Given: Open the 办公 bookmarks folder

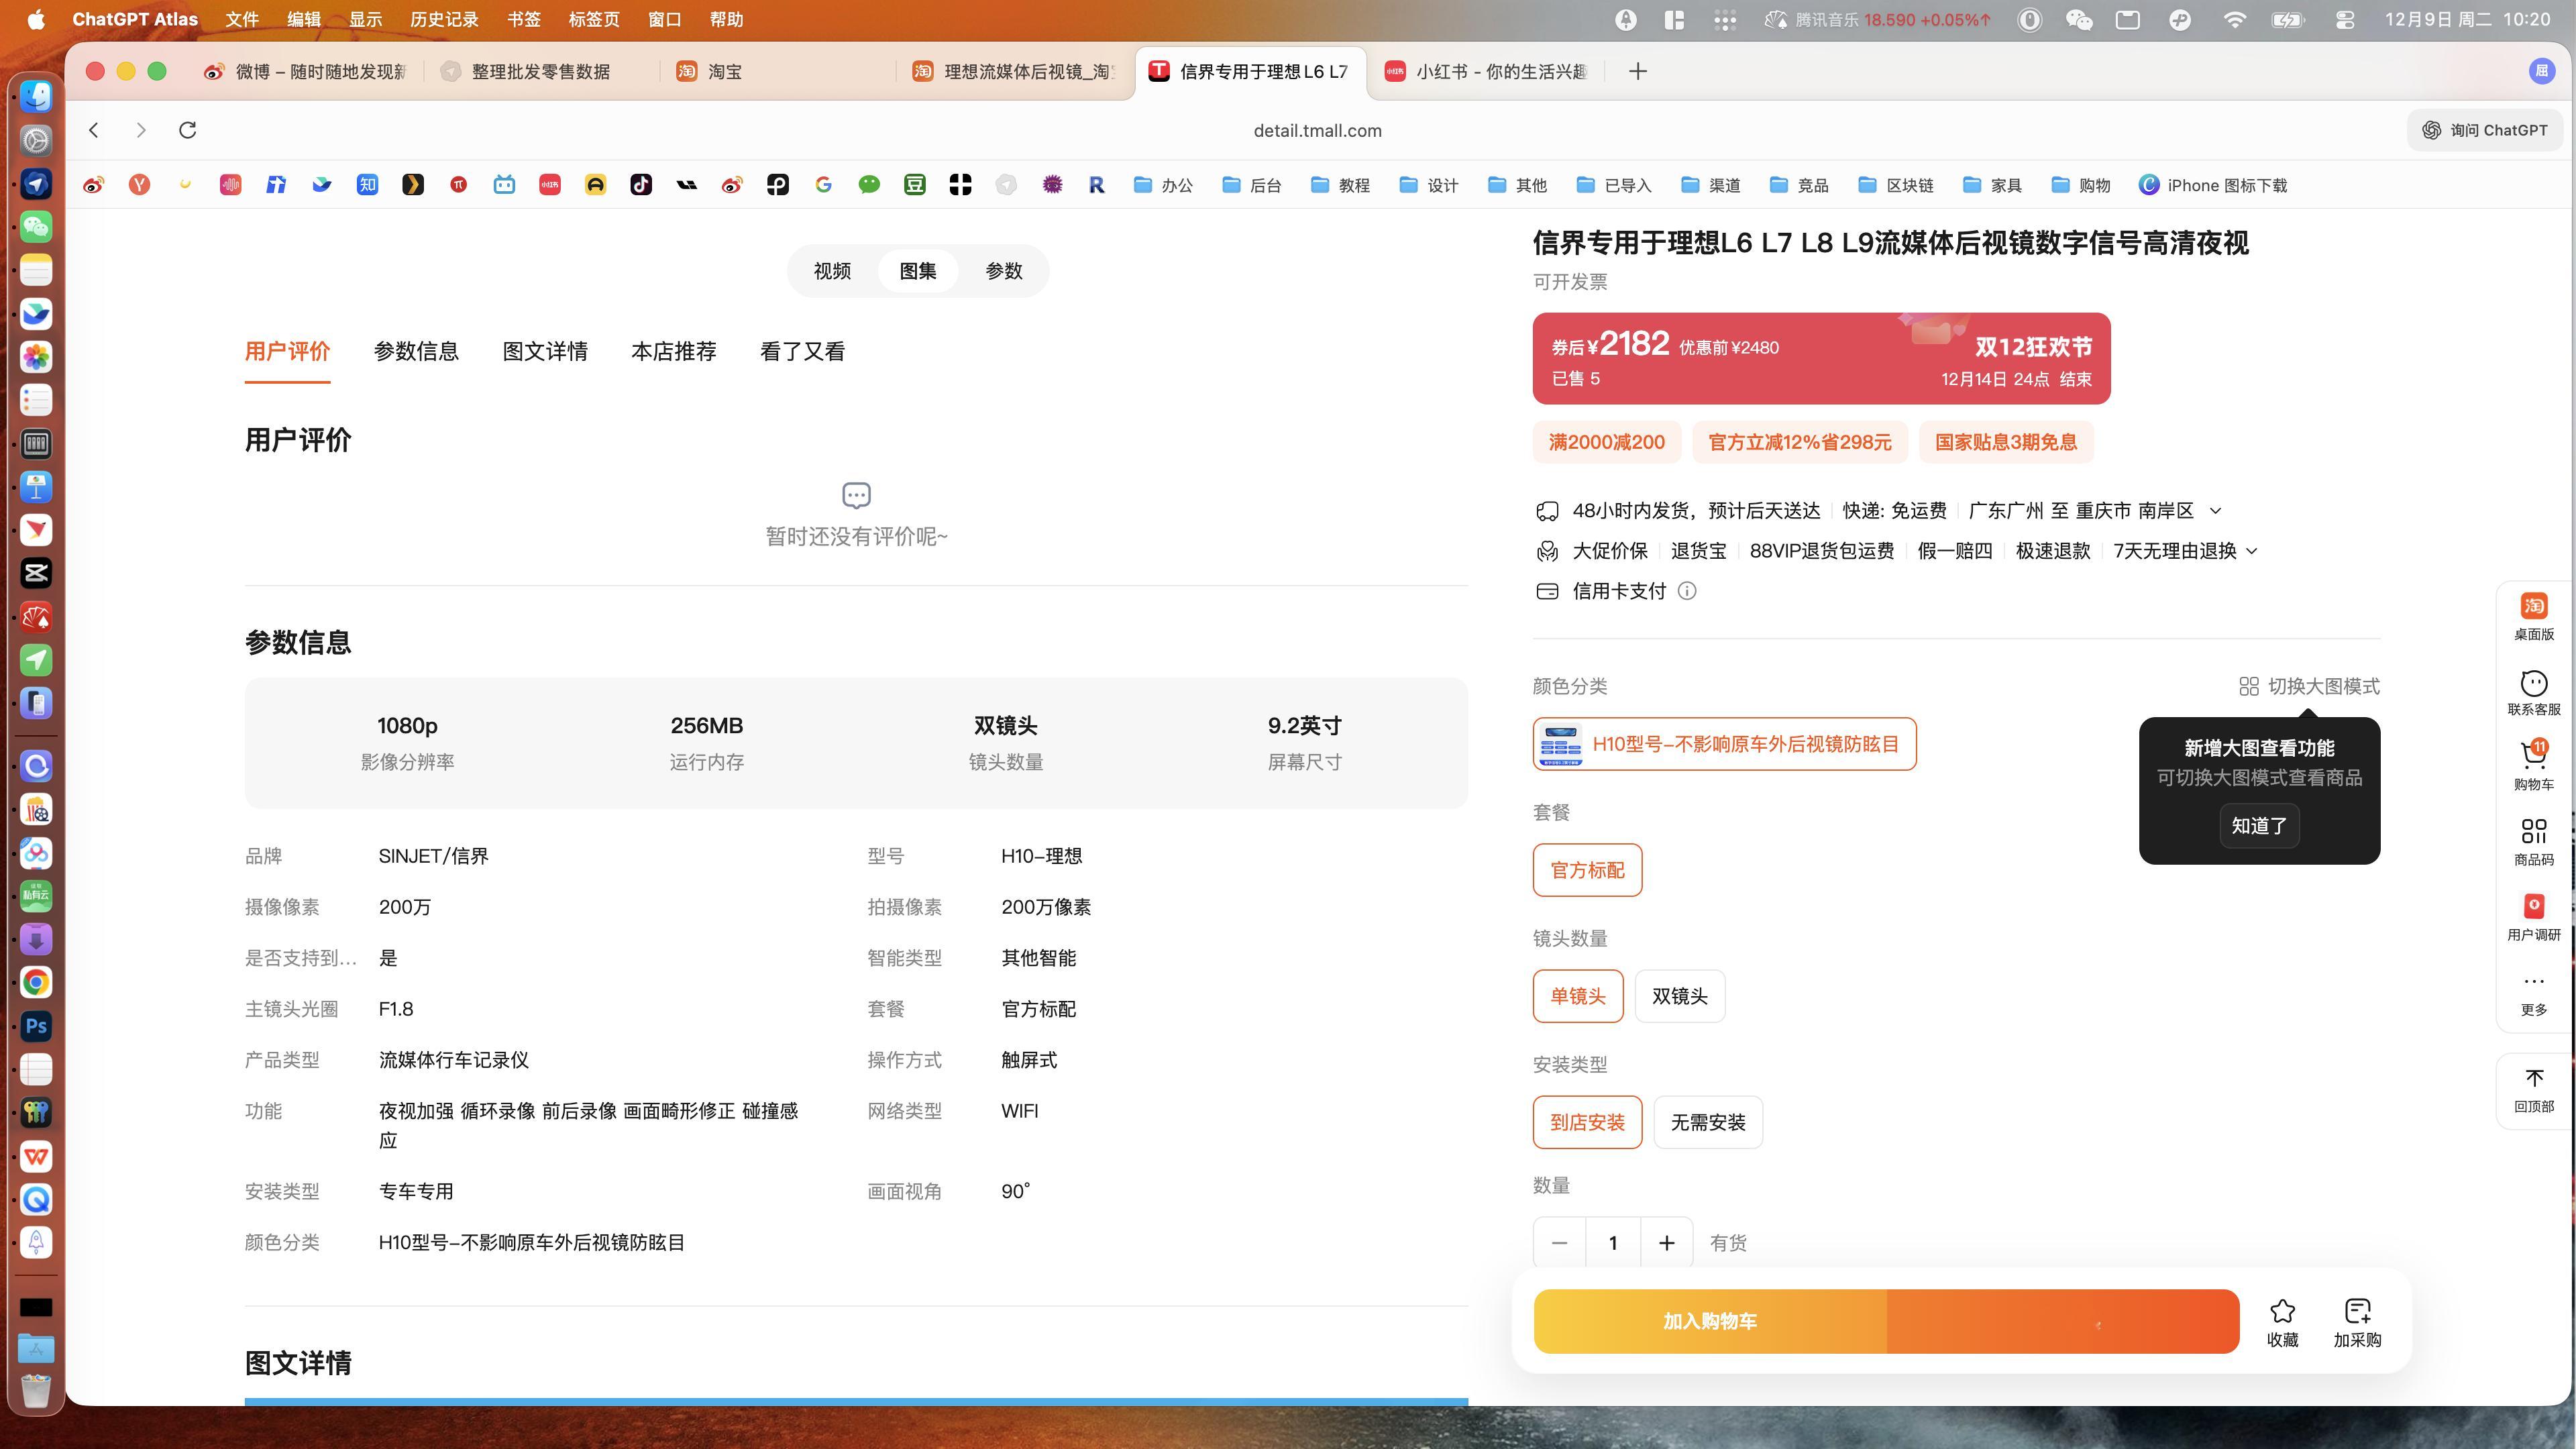Looking at the screenshot, I should click(1163, 185).
